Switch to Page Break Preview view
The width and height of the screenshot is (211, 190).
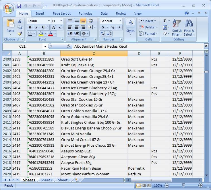click(149, 185)
